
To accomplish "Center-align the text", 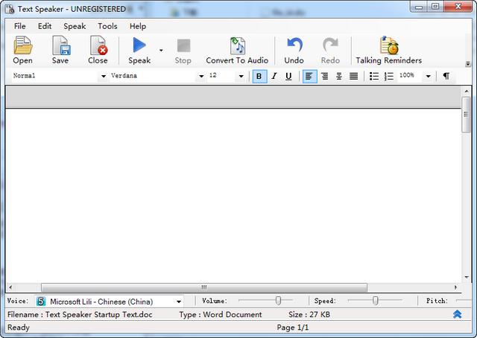I will pos(339,76).
